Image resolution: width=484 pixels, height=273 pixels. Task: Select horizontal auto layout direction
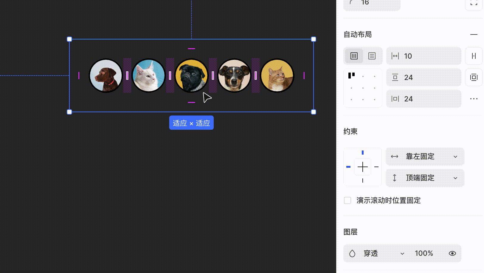pos(354,56)
